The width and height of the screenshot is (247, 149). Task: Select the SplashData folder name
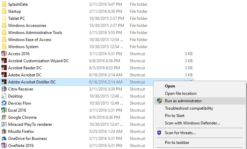click(x=18, y=4)
